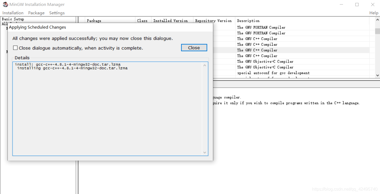Click the install: gcc-c++ doc log line
The height and width of the screenshot is (194, 380).
point(68,64)
